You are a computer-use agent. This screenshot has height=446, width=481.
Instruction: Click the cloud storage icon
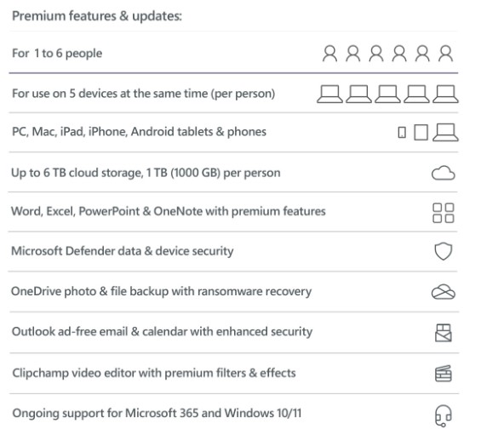[x=444, y=173]
